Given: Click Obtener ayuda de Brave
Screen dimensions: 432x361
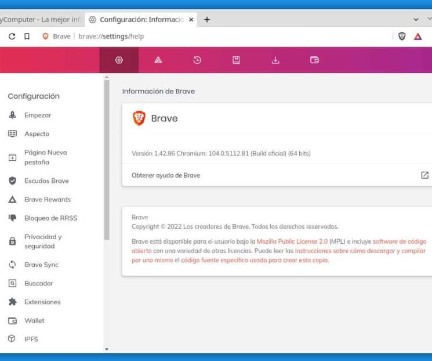Looking at the screenshot, I should 166,175.
